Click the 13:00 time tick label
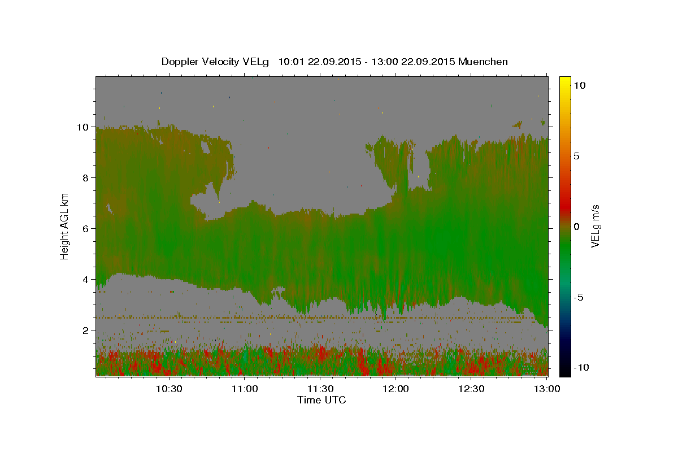Image resolution: width=678 pixels, height=452 pixels. pos(547,389)
